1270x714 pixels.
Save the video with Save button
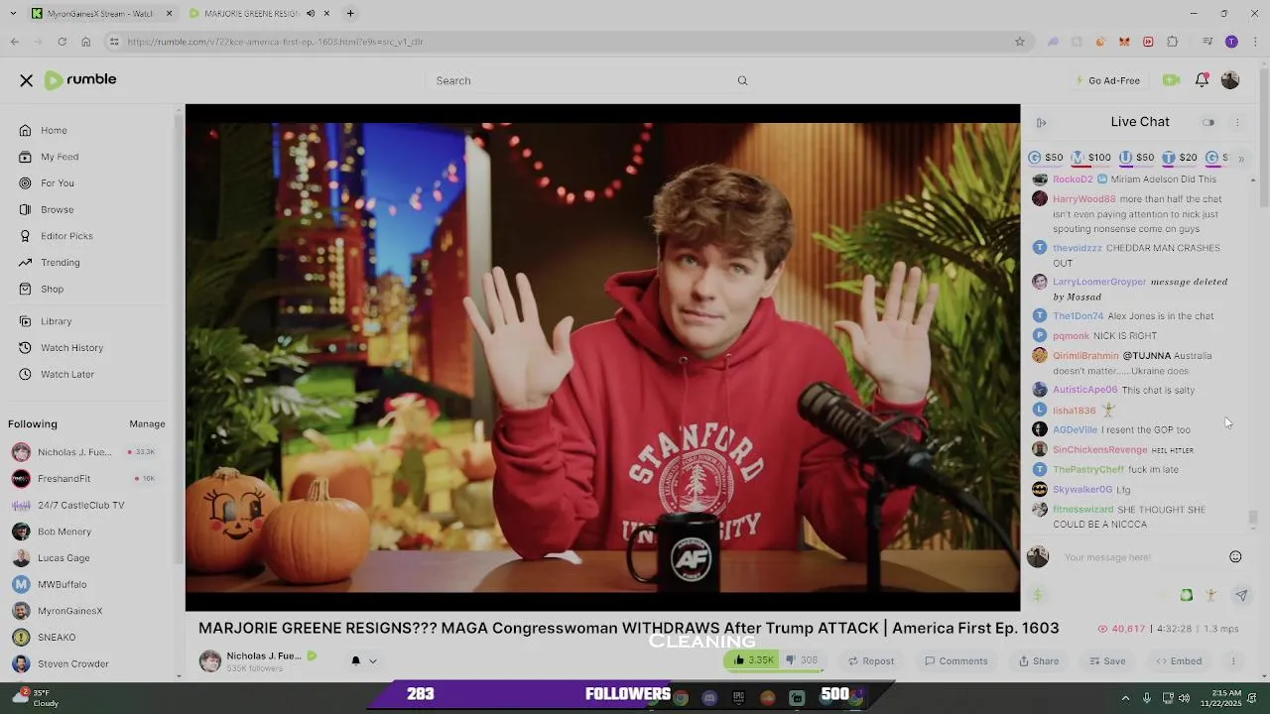click(1107, 661)
